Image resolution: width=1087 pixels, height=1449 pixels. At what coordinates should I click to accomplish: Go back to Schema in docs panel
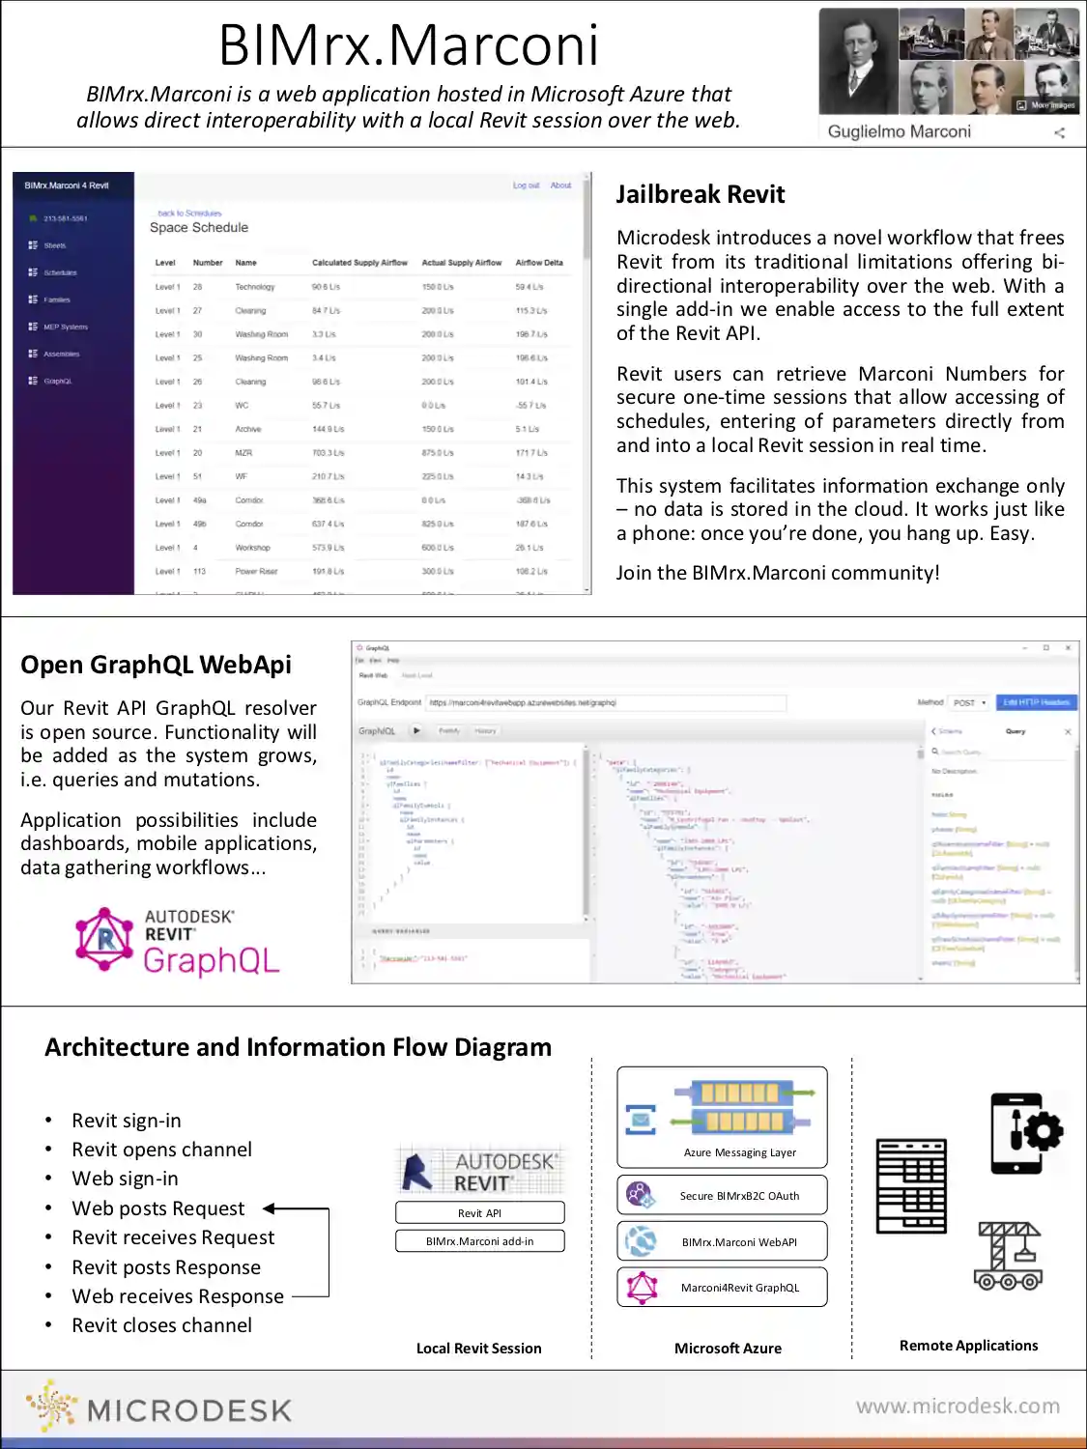point(946,731)
